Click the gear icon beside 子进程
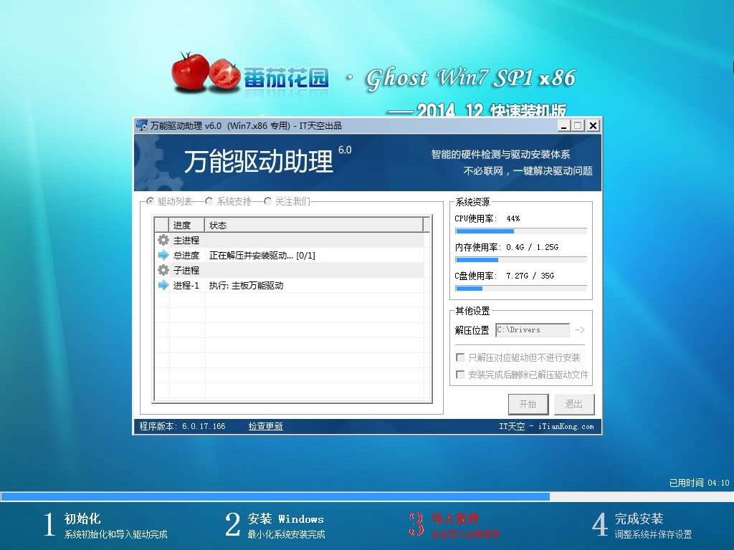 coord(164,270)
